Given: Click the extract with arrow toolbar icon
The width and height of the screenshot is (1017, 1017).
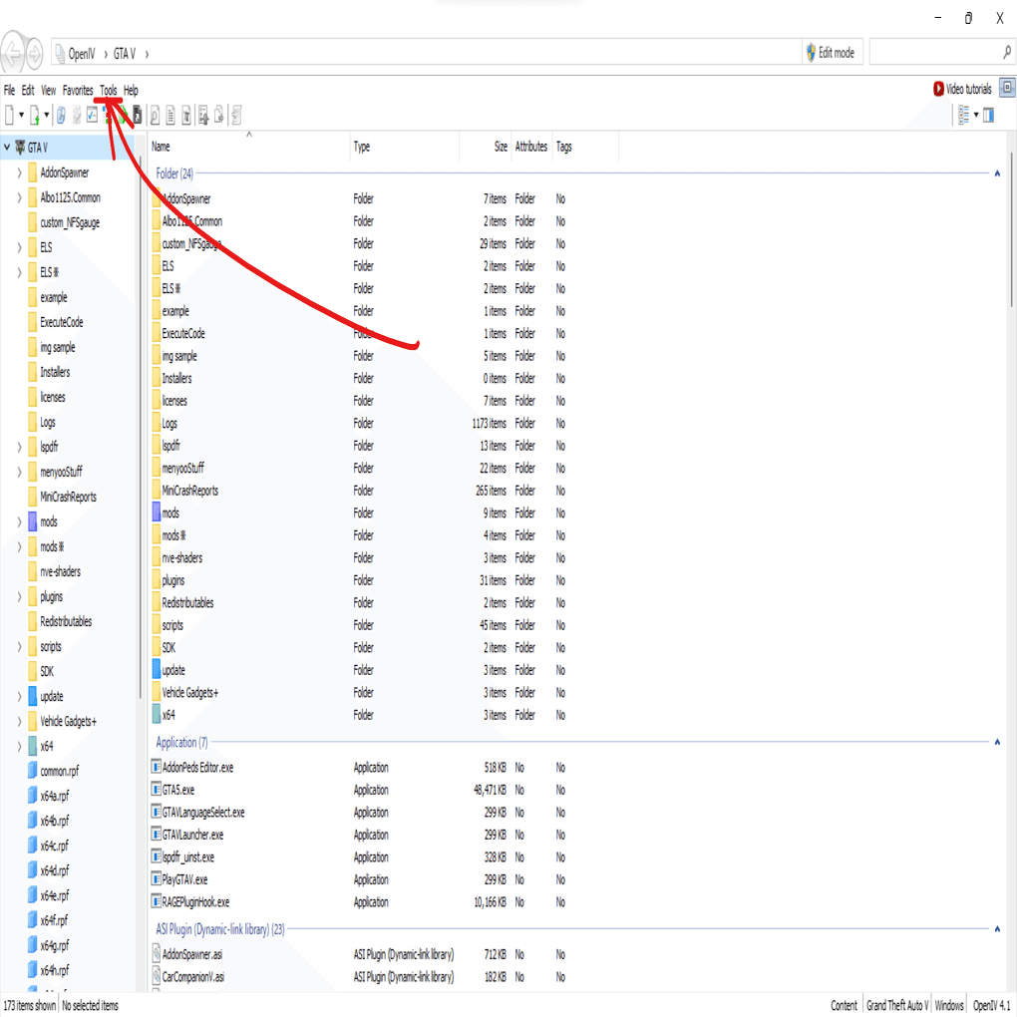Looking at the screenshot, I should (203, 116).
